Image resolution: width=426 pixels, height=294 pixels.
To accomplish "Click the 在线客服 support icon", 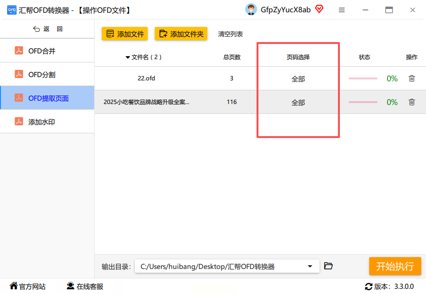I will pos(71,286).
